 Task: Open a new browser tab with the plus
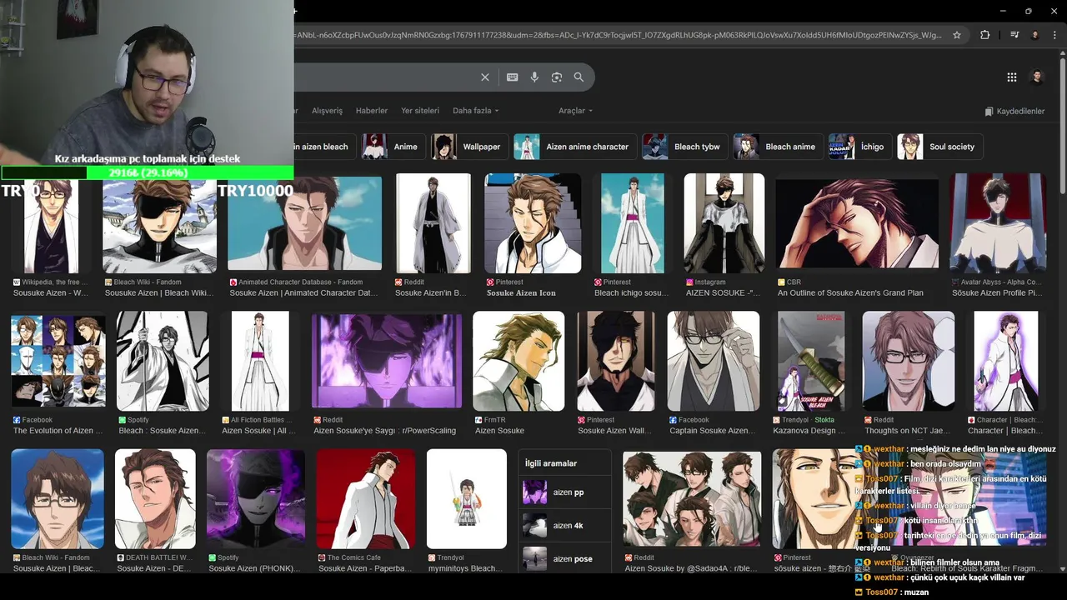pos(295,11)
